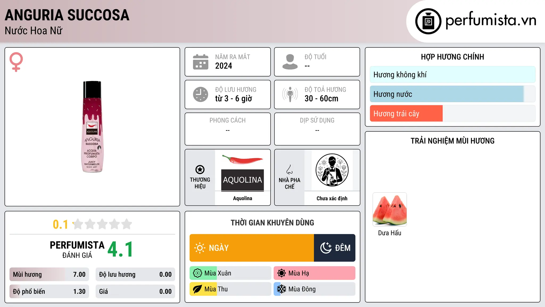
Task: Click the Nhà pha chế label
Action: click(x=290, y=183)
